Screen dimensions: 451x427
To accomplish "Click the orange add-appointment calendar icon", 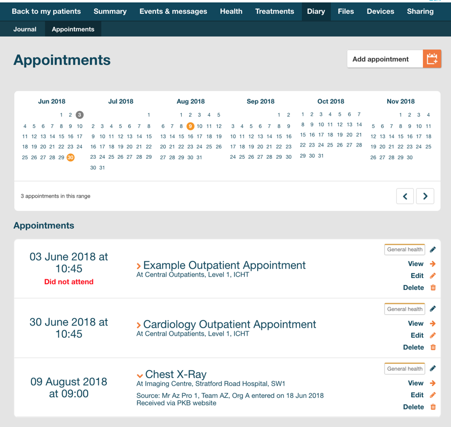I will pyautogui.click(x=432, y=58).
